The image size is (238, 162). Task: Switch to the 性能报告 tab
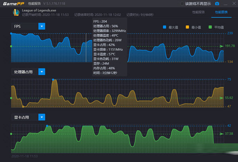pyautogui.click(x=198, y=12)
